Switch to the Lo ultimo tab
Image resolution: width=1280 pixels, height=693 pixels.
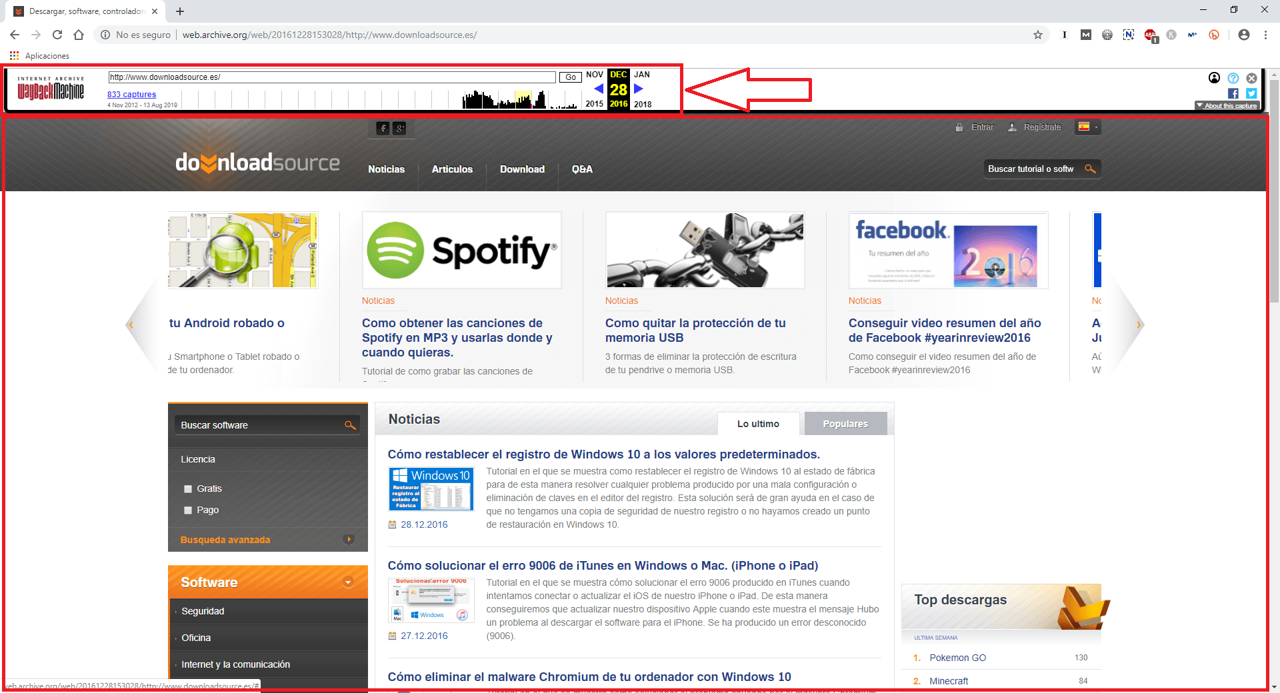[758, 424]
